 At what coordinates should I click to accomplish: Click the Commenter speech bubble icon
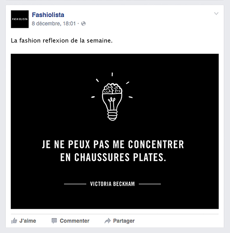pos(54,221)
